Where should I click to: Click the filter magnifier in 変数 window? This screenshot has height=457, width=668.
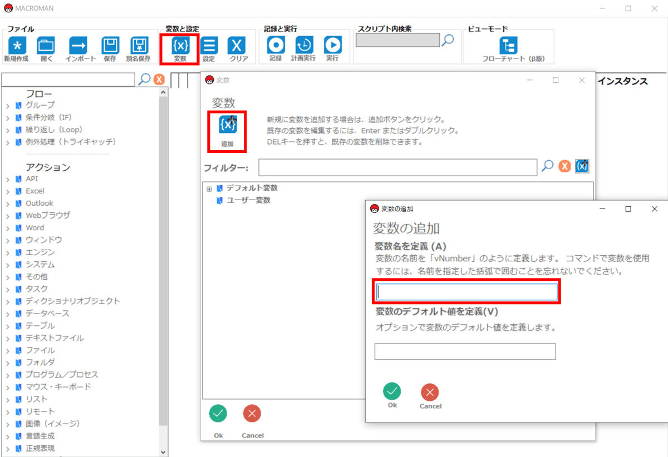coord(548,166)
